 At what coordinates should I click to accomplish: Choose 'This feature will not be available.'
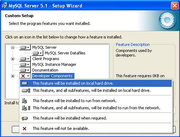coord(96,129)
